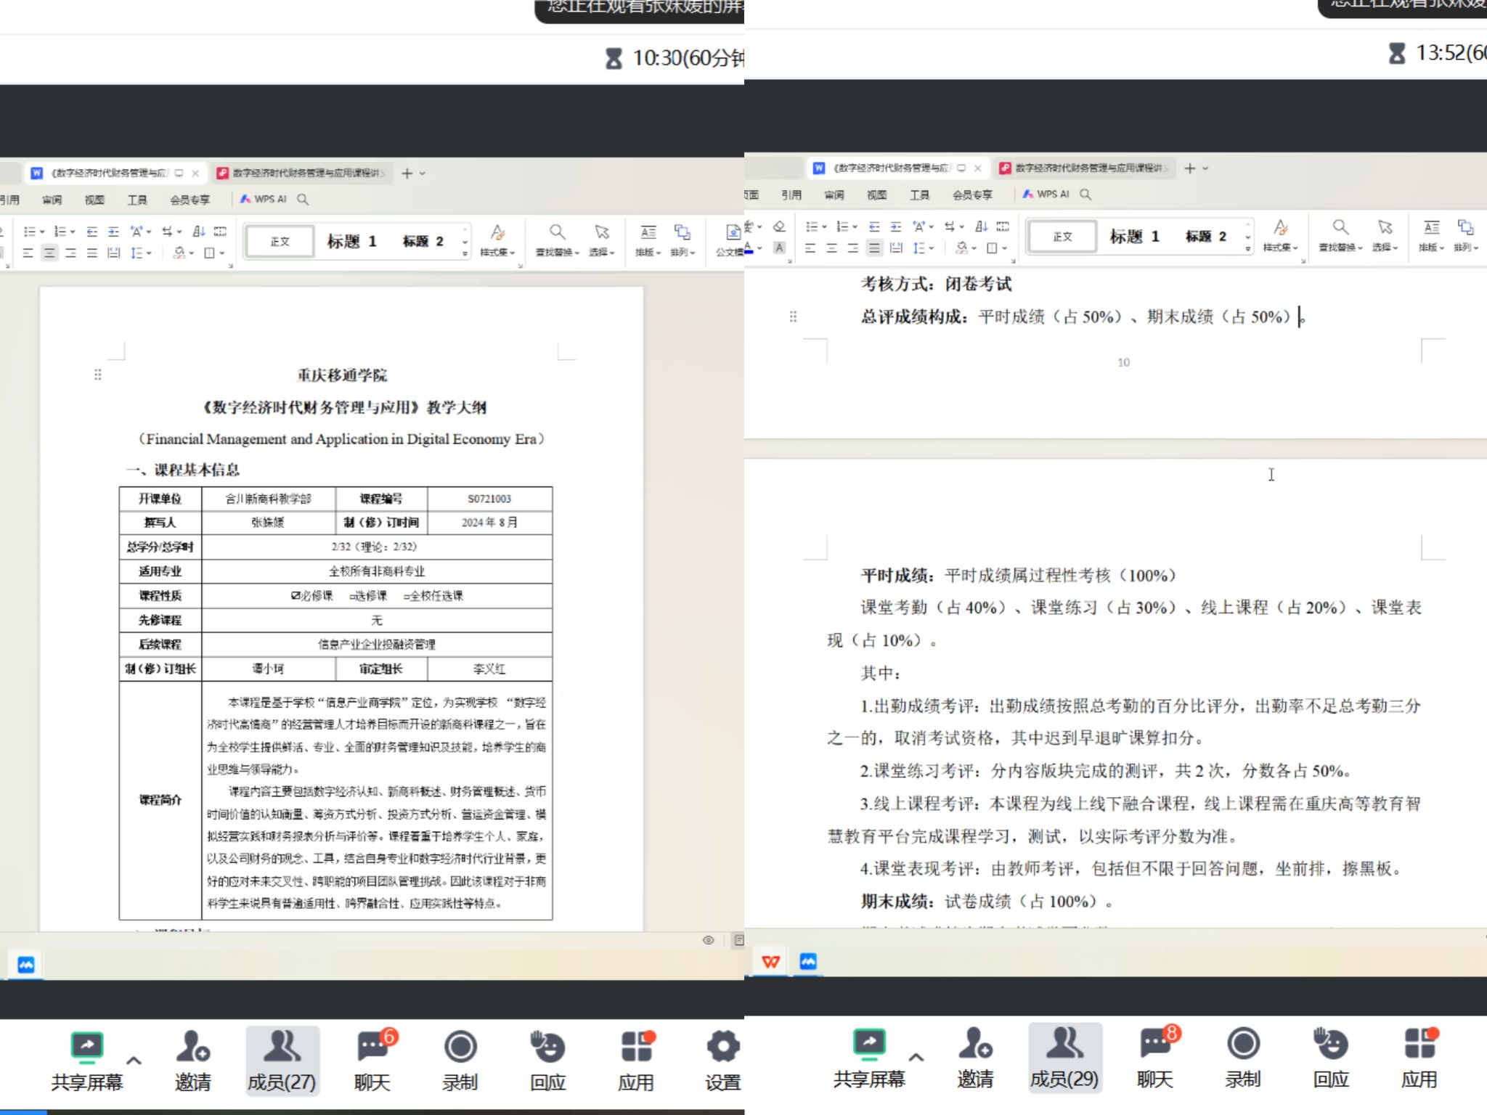This screenshot has width=1487, height=1115.
Task: Apply 正文 style in right WPS ribbon
Action: tap(1062, 237)
